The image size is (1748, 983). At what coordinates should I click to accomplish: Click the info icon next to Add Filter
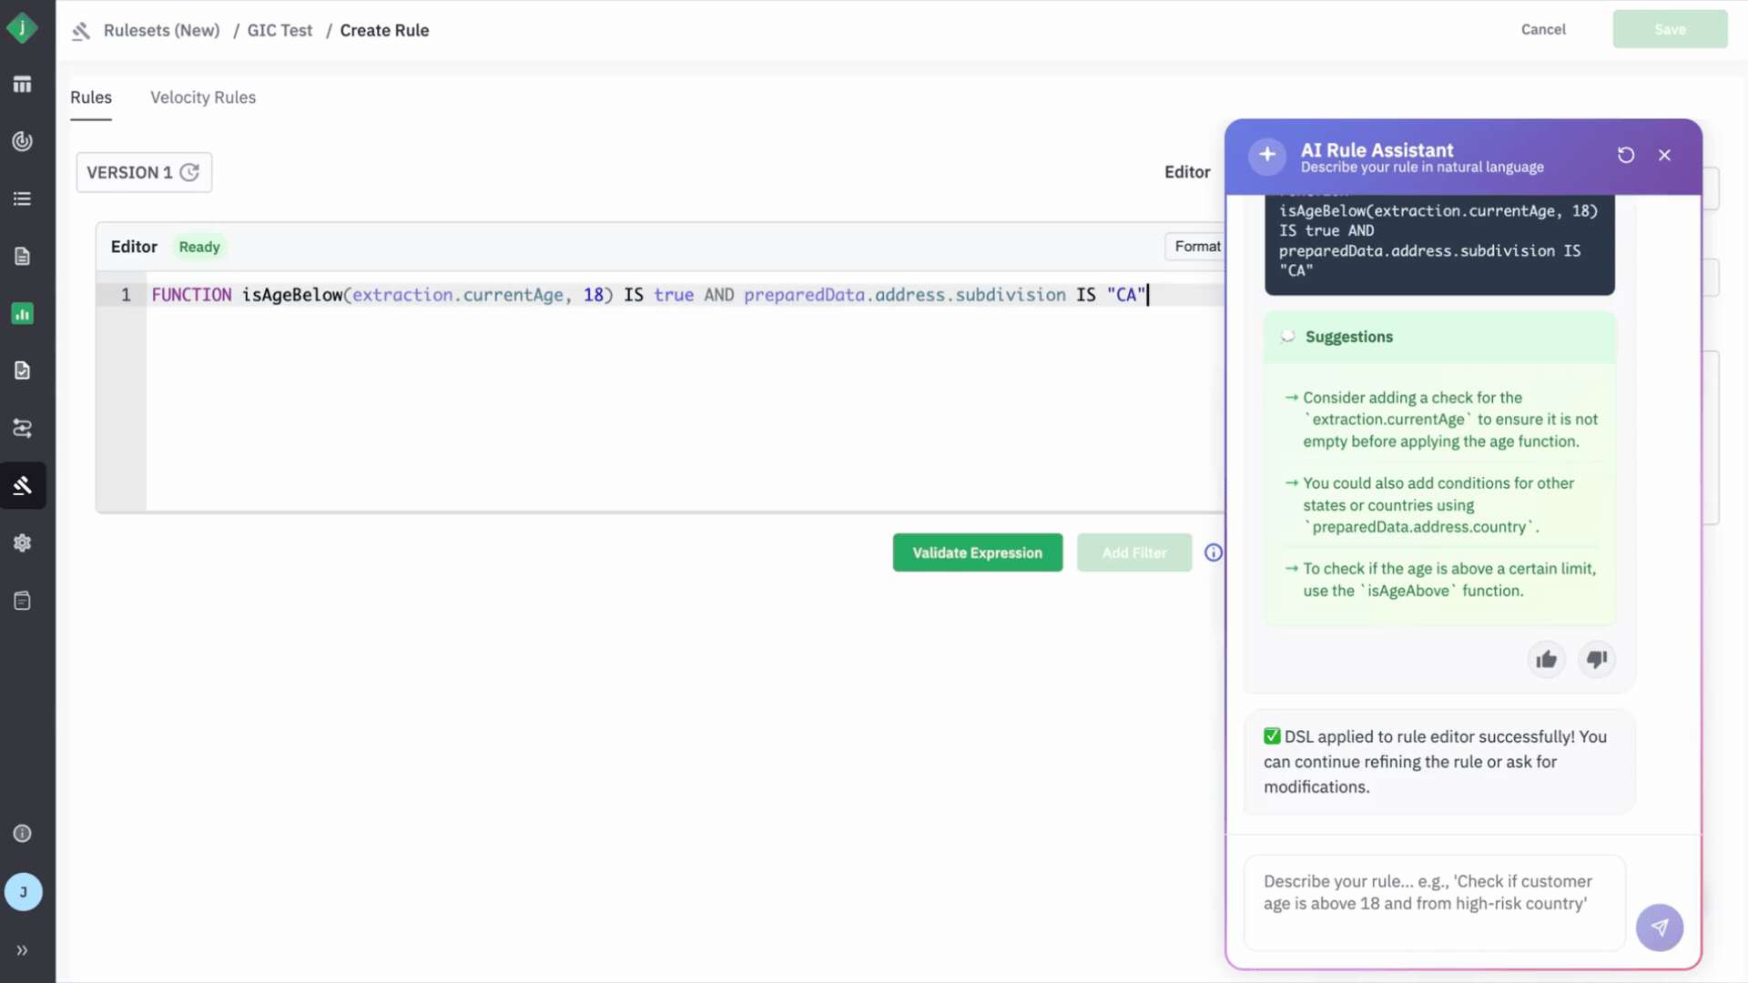tap(1214, 552)
